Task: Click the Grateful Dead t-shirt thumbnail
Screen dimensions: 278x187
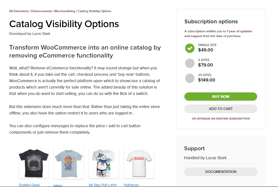Action: (x=34, y=163)
